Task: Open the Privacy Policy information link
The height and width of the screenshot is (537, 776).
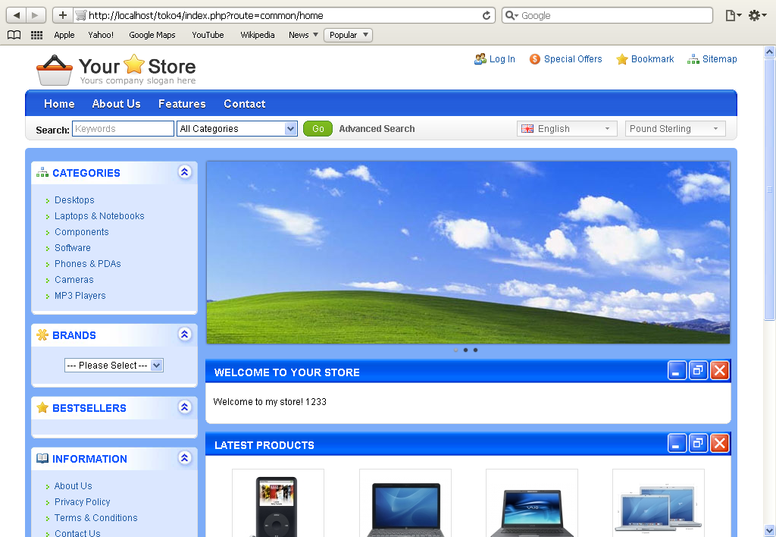Action: (82, 502)
